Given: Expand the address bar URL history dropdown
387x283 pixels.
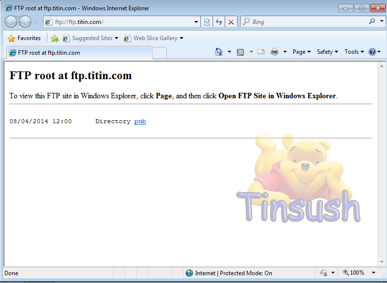Looking at the screenshot, I should (x=196, y=22).
